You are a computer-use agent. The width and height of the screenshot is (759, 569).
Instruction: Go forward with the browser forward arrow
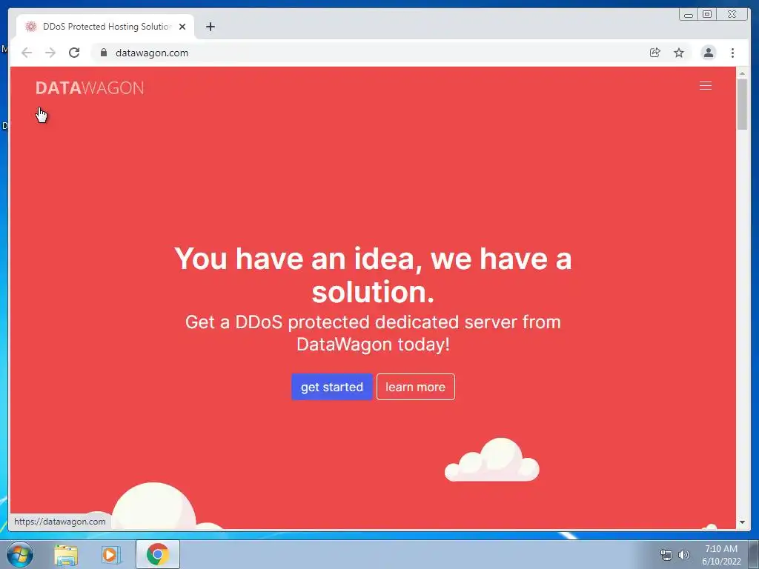50,53
